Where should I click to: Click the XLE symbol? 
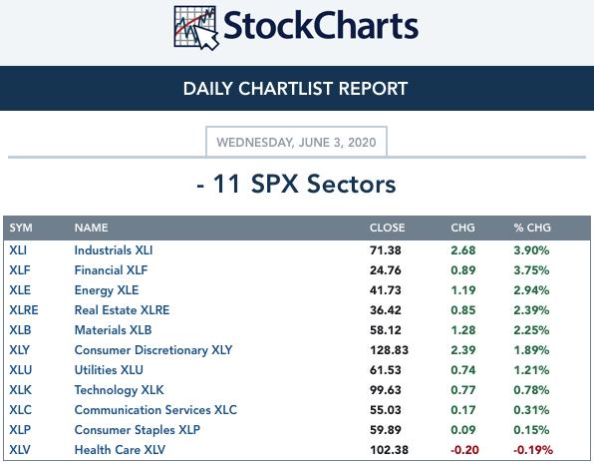tap(20, 290)
